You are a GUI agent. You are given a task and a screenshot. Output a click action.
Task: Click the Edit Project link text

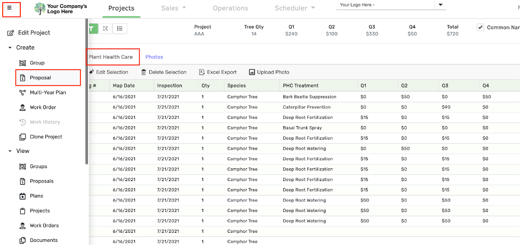click(x=34, y=32)
